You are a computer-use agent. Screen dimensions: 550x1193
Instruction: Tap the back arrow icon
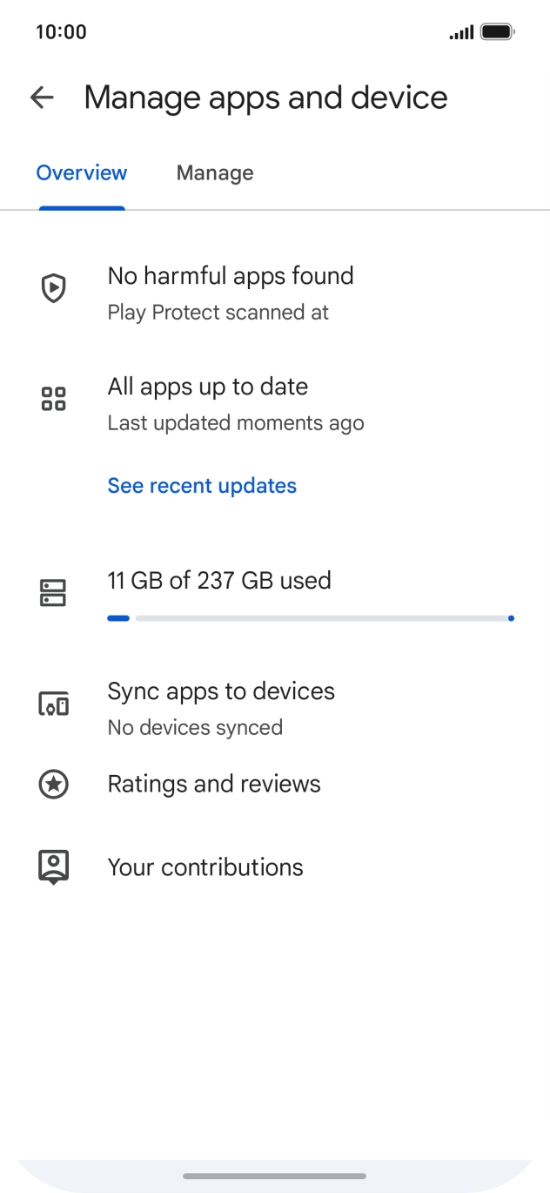pos(42,98)
